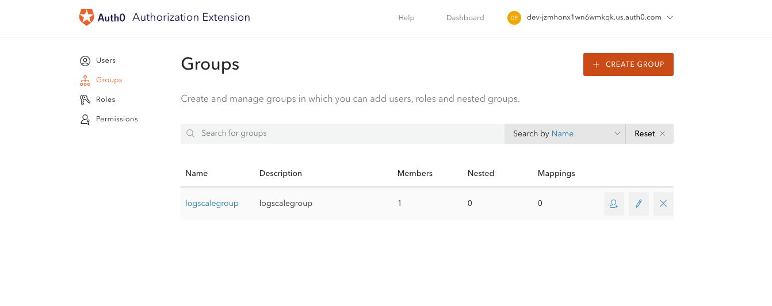
Task: Go to Users in sidebar
Action: click(106, 60)
